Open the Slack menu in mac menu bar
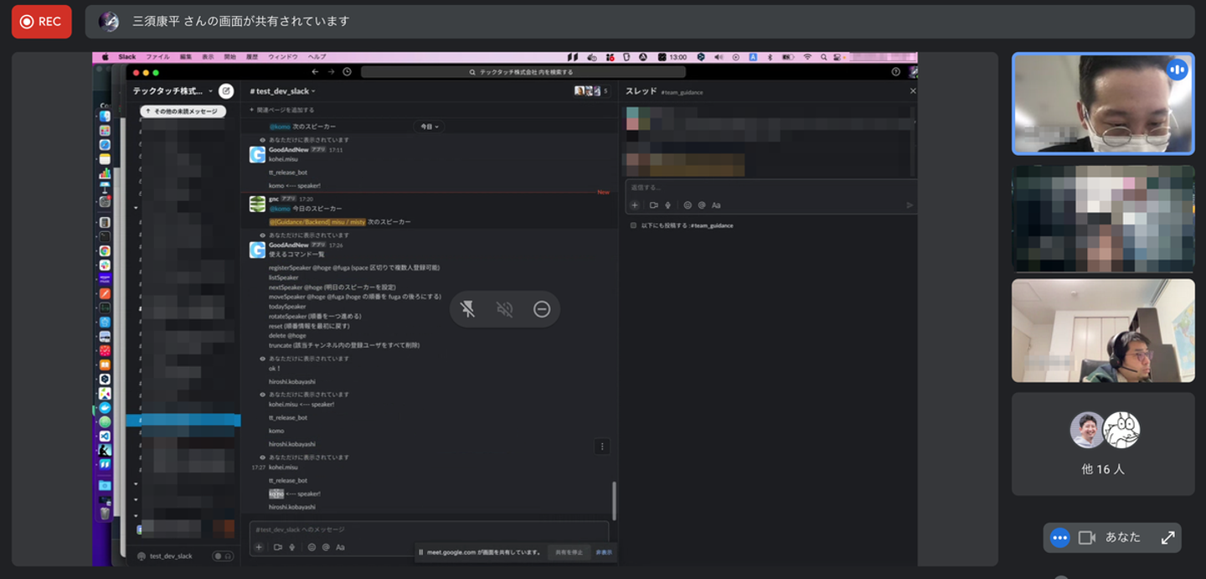Screen dimensions: 1206x579 point(127,57)
